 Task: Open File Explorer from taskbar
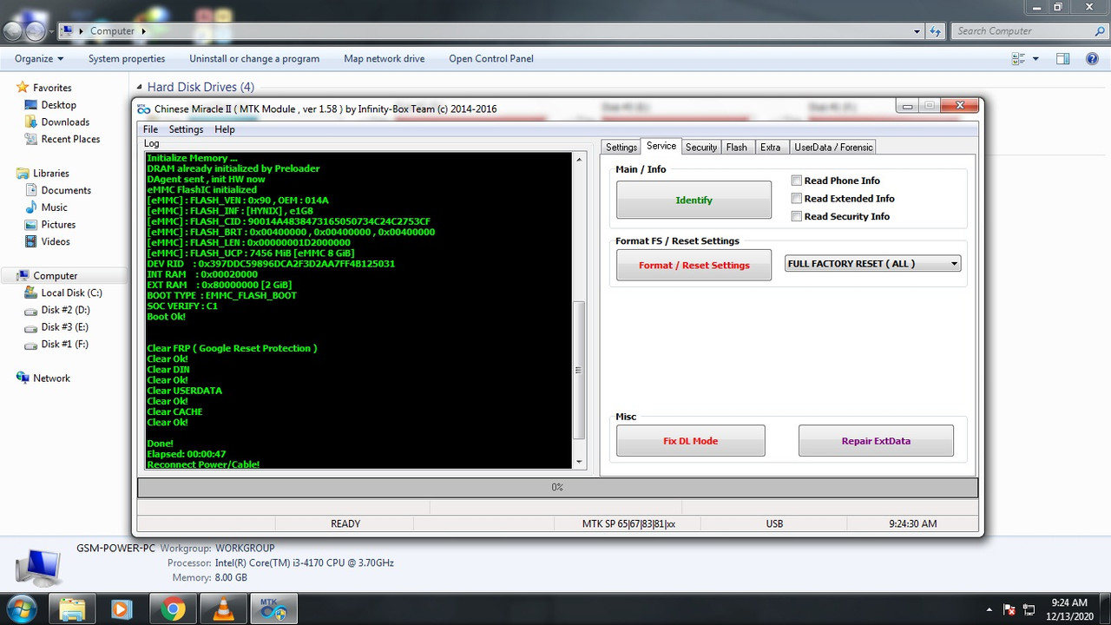click(x=72, y=609)
